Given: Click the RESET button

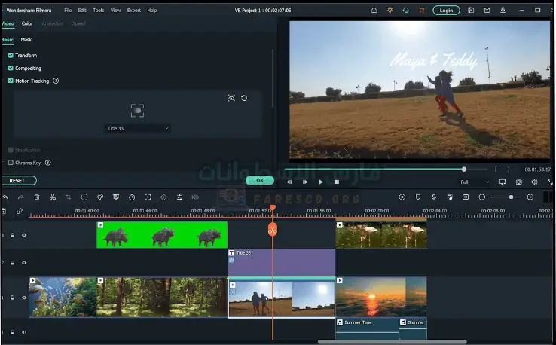Looking at the screenshot, I should 17,181.
